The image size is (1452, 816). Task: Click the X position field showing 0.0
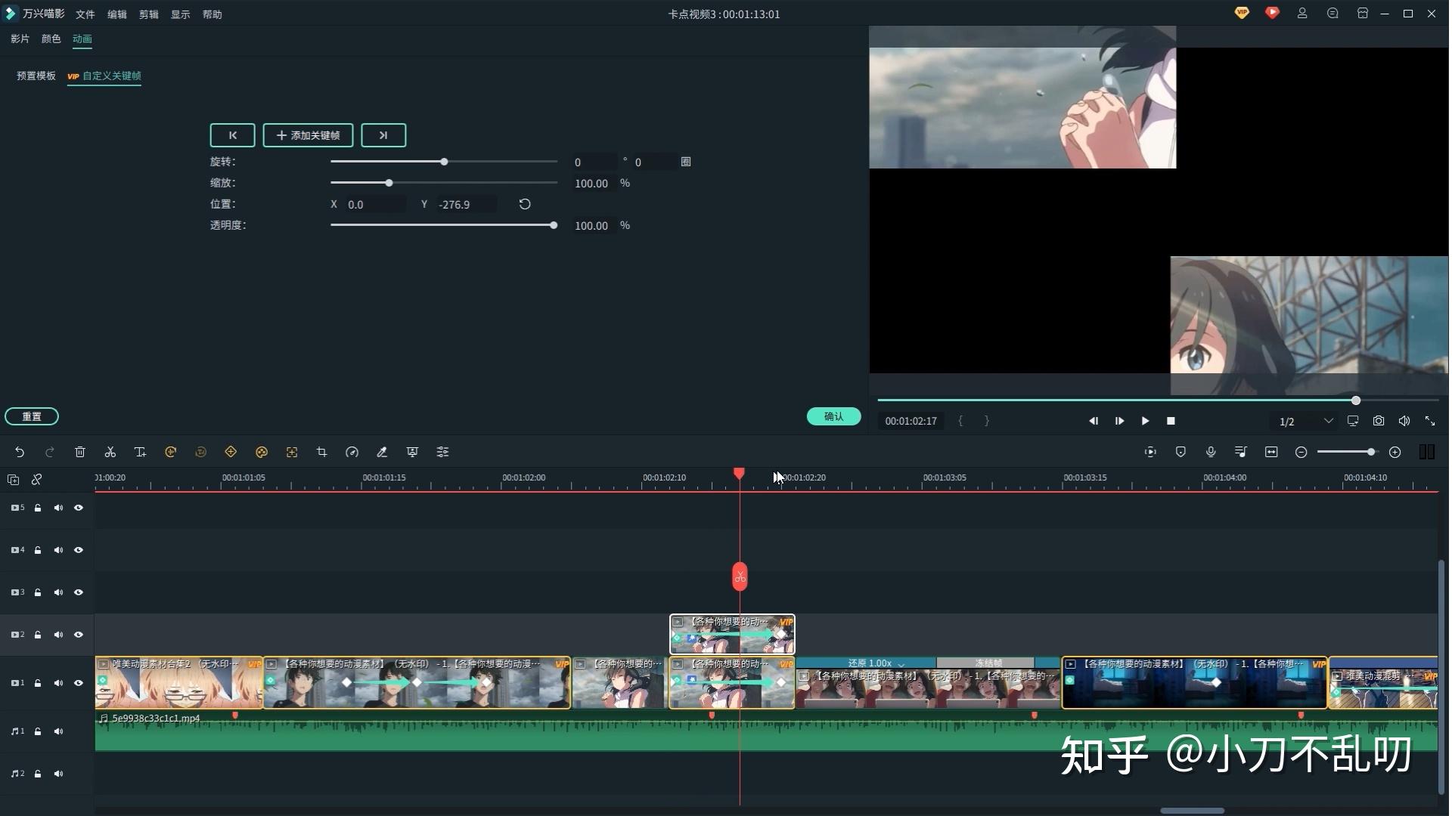point(376,205)
